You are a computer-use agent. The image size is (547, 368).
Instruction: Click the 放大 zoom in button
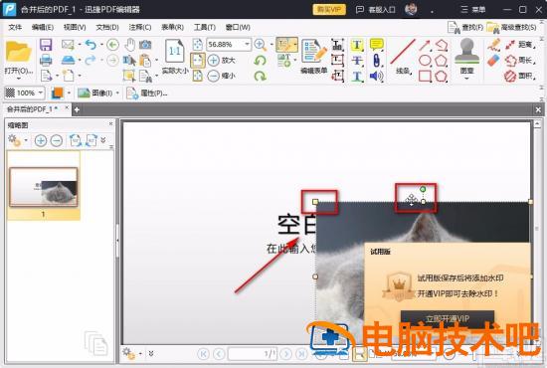[x=222, y=60]
